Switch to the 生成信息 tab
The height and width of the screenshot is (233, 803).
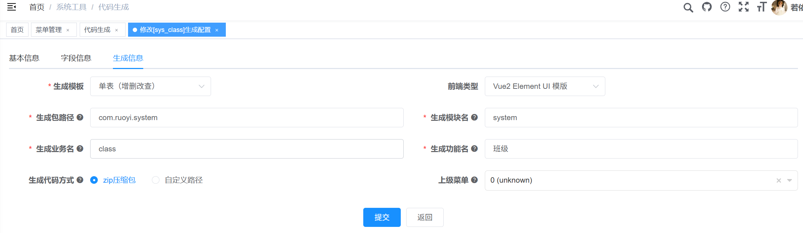pyautogui.click(x=128, y=58)
